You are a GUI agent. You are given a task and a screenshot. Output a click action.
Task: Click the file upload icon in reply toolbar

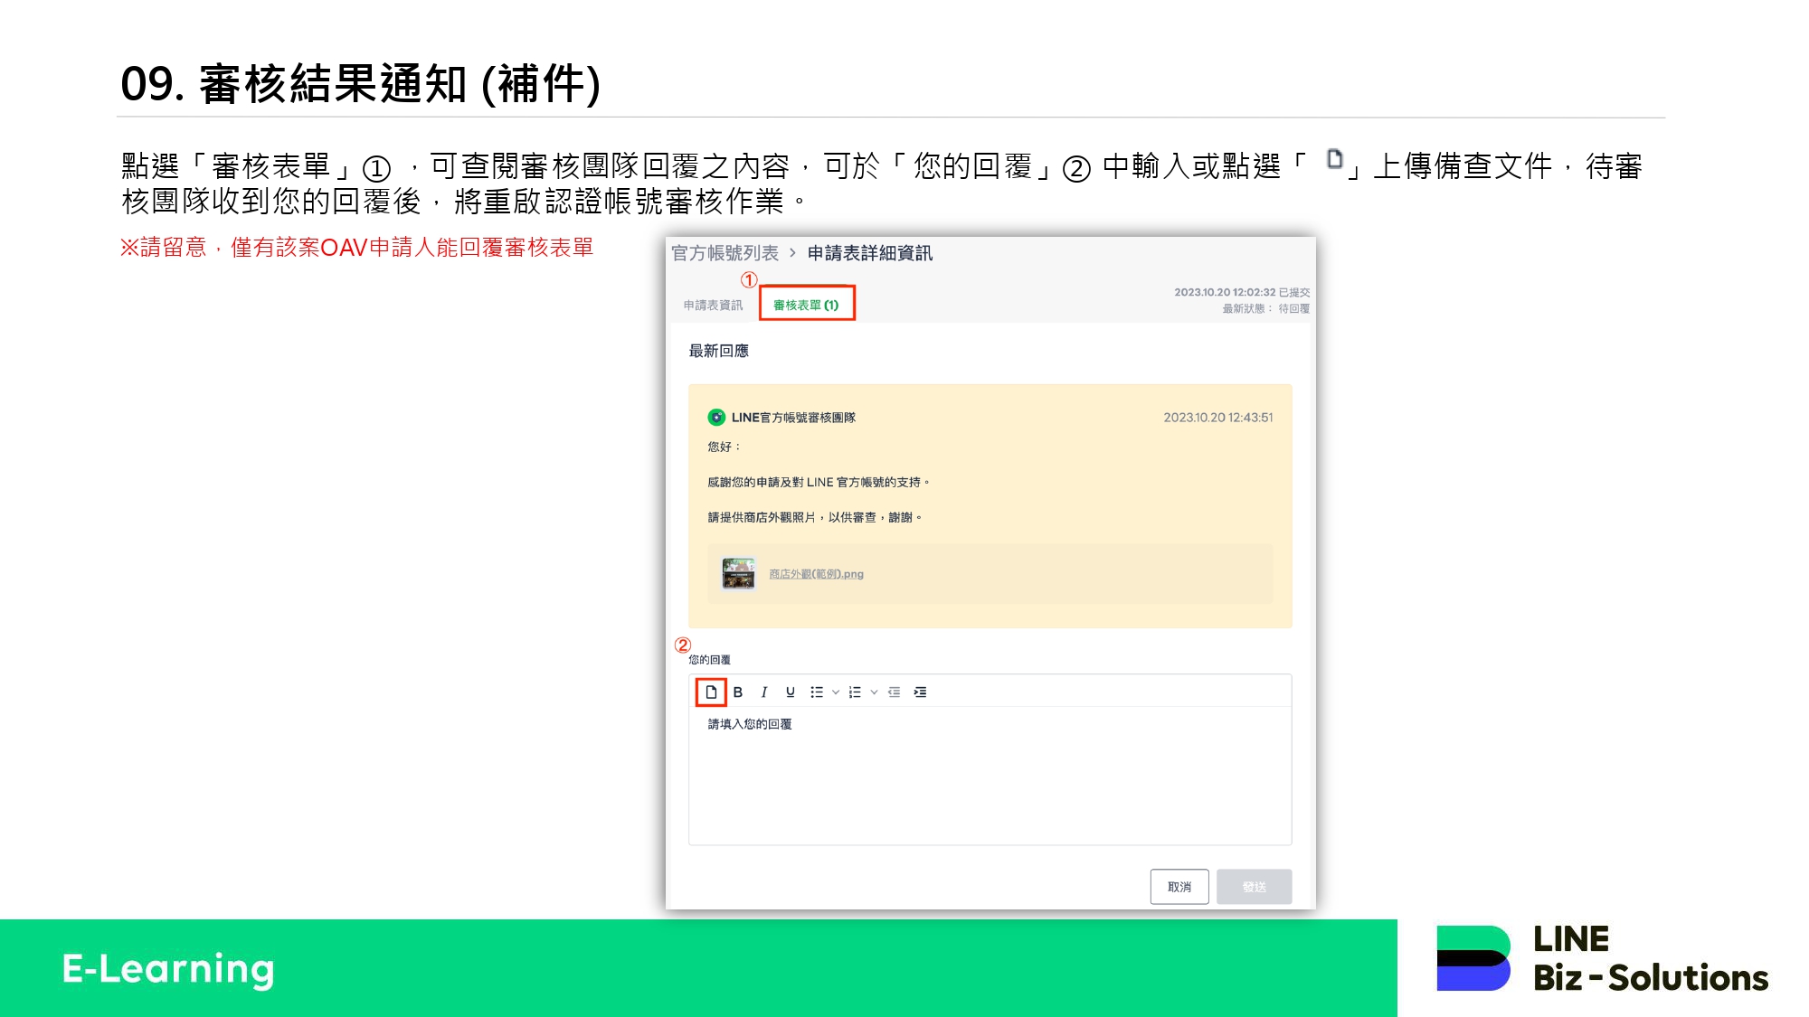pos(711,692)
